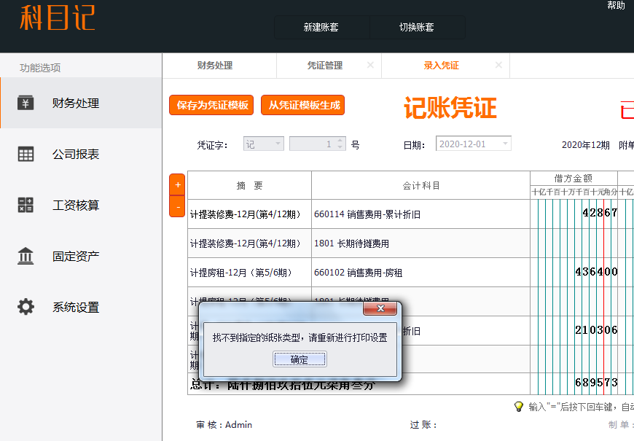Click the 工资核算 calculator icon
The image size is (634, 441).
coord(26,205)
